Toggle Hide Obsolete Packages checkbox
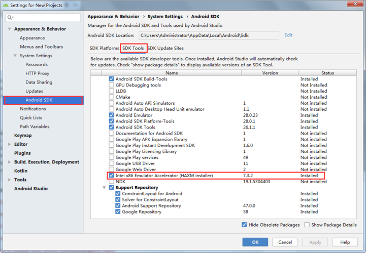366x253 pixels. pos(244,225)
